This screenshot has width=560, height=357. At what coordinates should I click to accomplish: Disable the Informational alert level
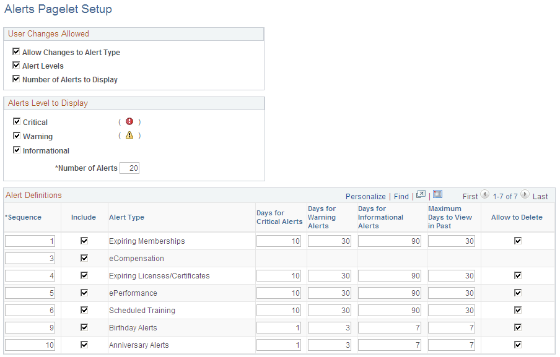tap(17, 150)
